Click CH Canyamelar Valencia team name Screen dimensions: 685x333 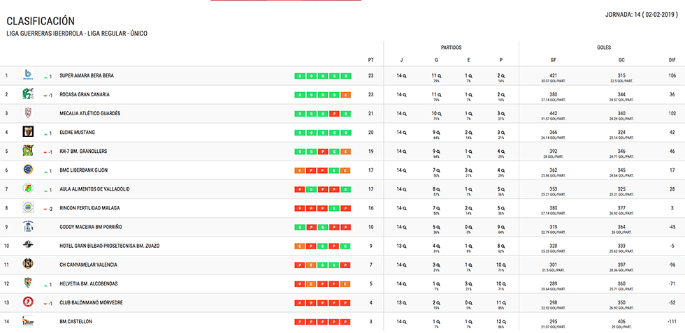tap(88, 264)
